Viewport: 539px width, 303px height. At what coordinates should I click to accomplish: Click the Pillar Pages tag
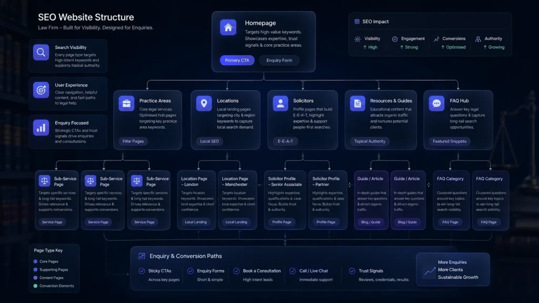coord(133,141)
